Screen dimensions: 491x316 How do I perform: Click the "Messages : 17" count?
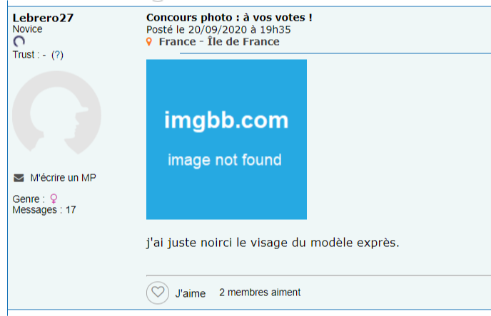click(44, 210)
